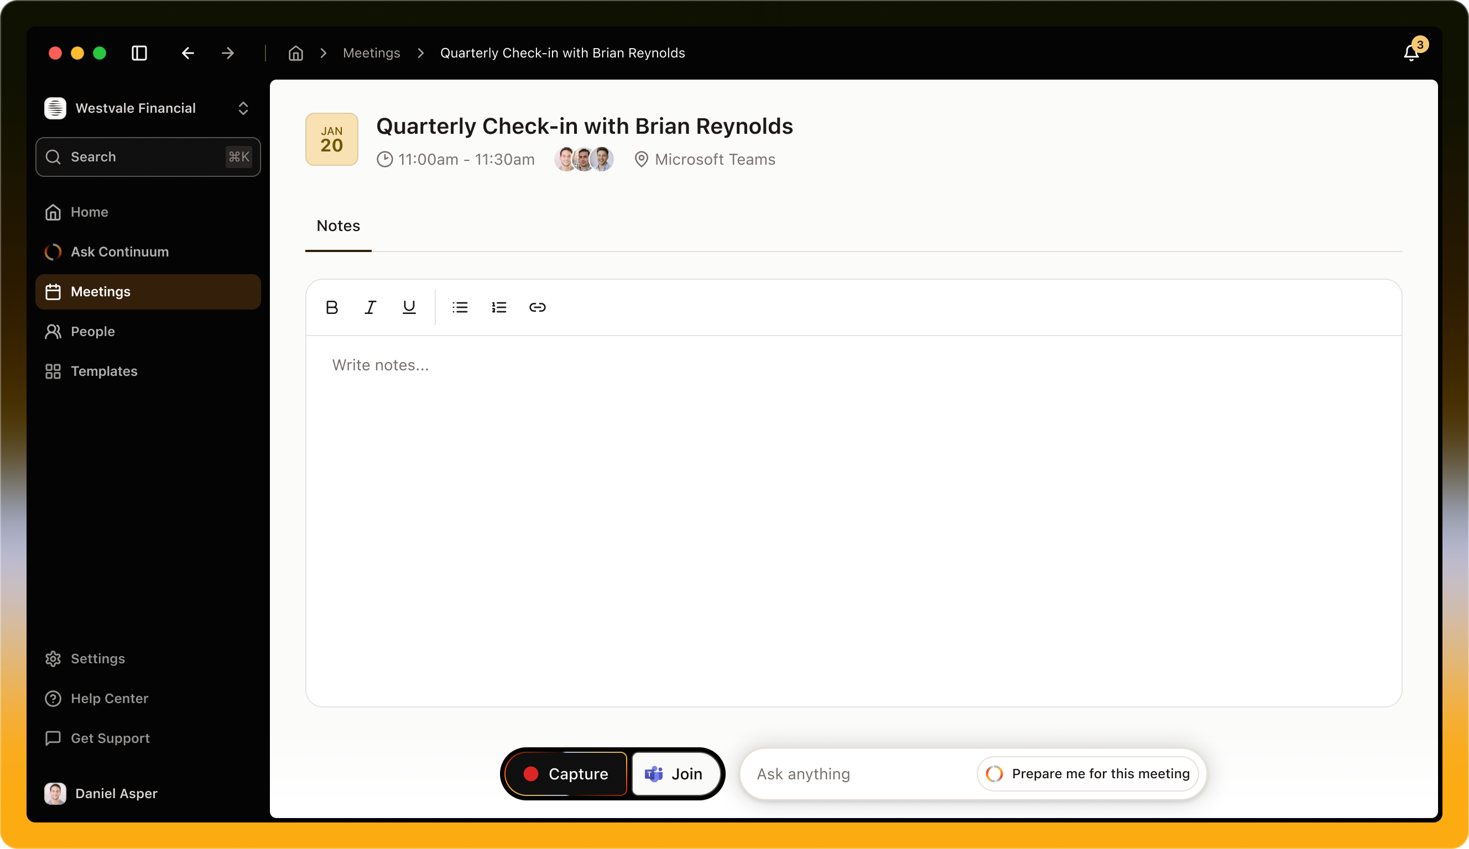Expand the Westvale Financial workspace switcher
This screenshot has width=1469, height=849.
243,108
